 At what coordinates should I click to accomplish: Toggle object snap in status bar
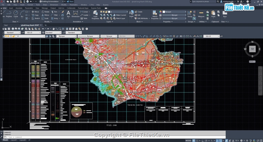[221, 141]
